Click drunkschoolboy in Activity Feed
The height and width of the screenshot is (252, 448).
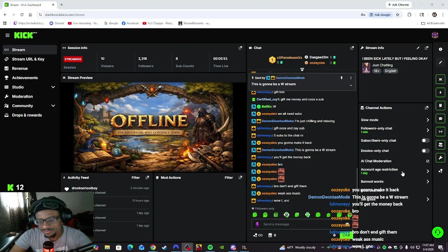click(x=85, y=188)
